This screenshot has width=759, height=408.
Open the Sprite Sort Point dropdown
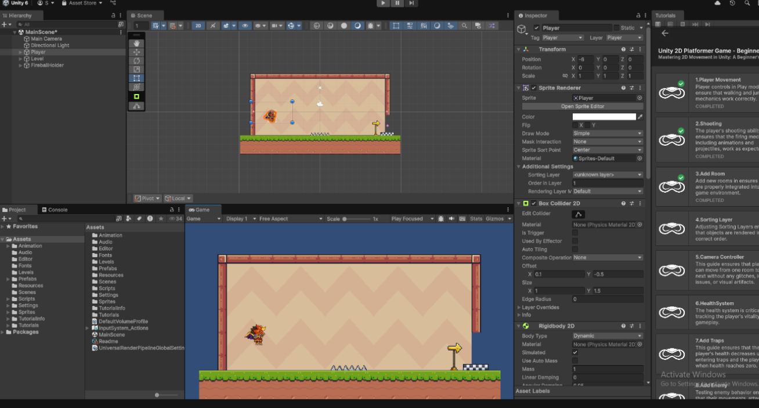pyautogui.click(x=608, y=150)
